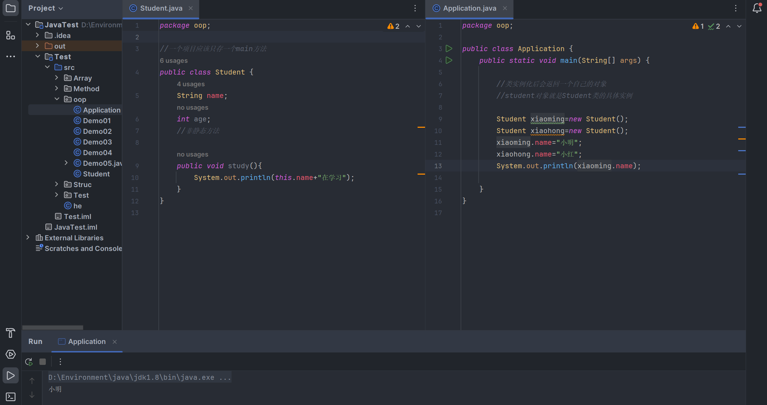Select the Application run tab
The height and width of the screenshot is (405, 767).
[87, 341]
